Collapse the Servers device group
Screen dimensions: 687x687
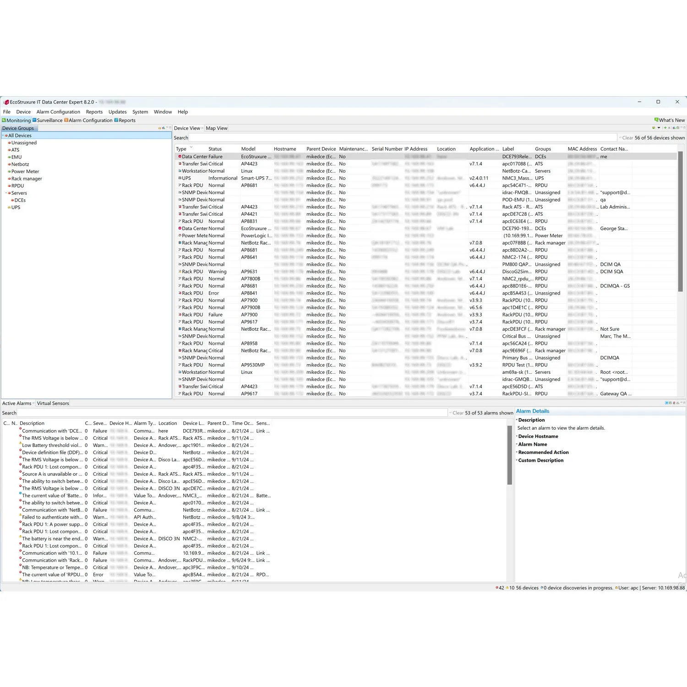[6, 193]
